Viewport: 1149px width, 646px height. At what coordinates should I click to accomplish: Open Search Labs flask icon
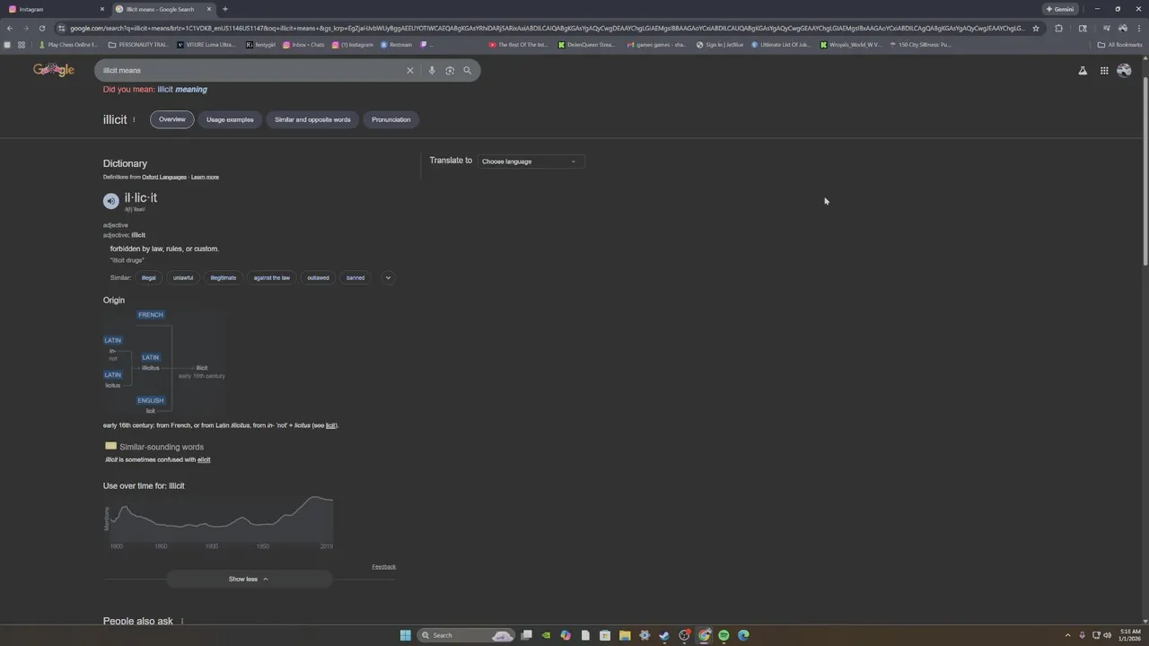coord(1083,71)
